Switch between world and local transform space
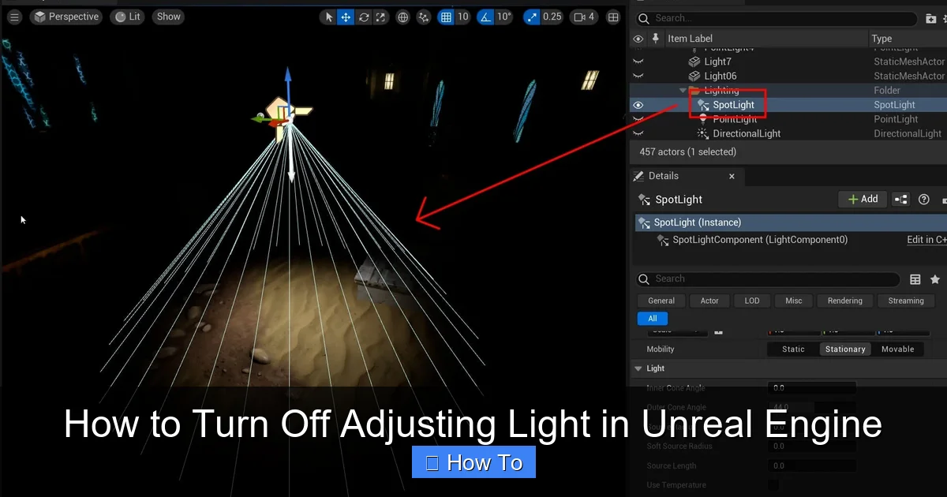Screen dimensions: 947x497 (x=402, y=17)
